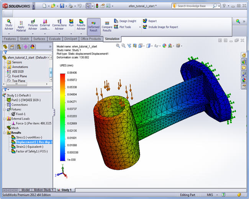Open Design Library task pane
Viewport: 249px width, 199px height.
pos(244,62)
